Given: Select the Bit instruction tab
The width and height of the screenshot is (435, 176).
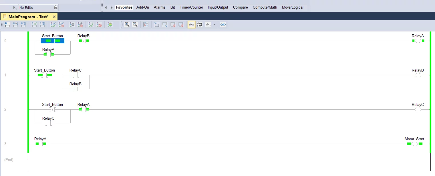Looking at the screenshot, I should 173,7.
